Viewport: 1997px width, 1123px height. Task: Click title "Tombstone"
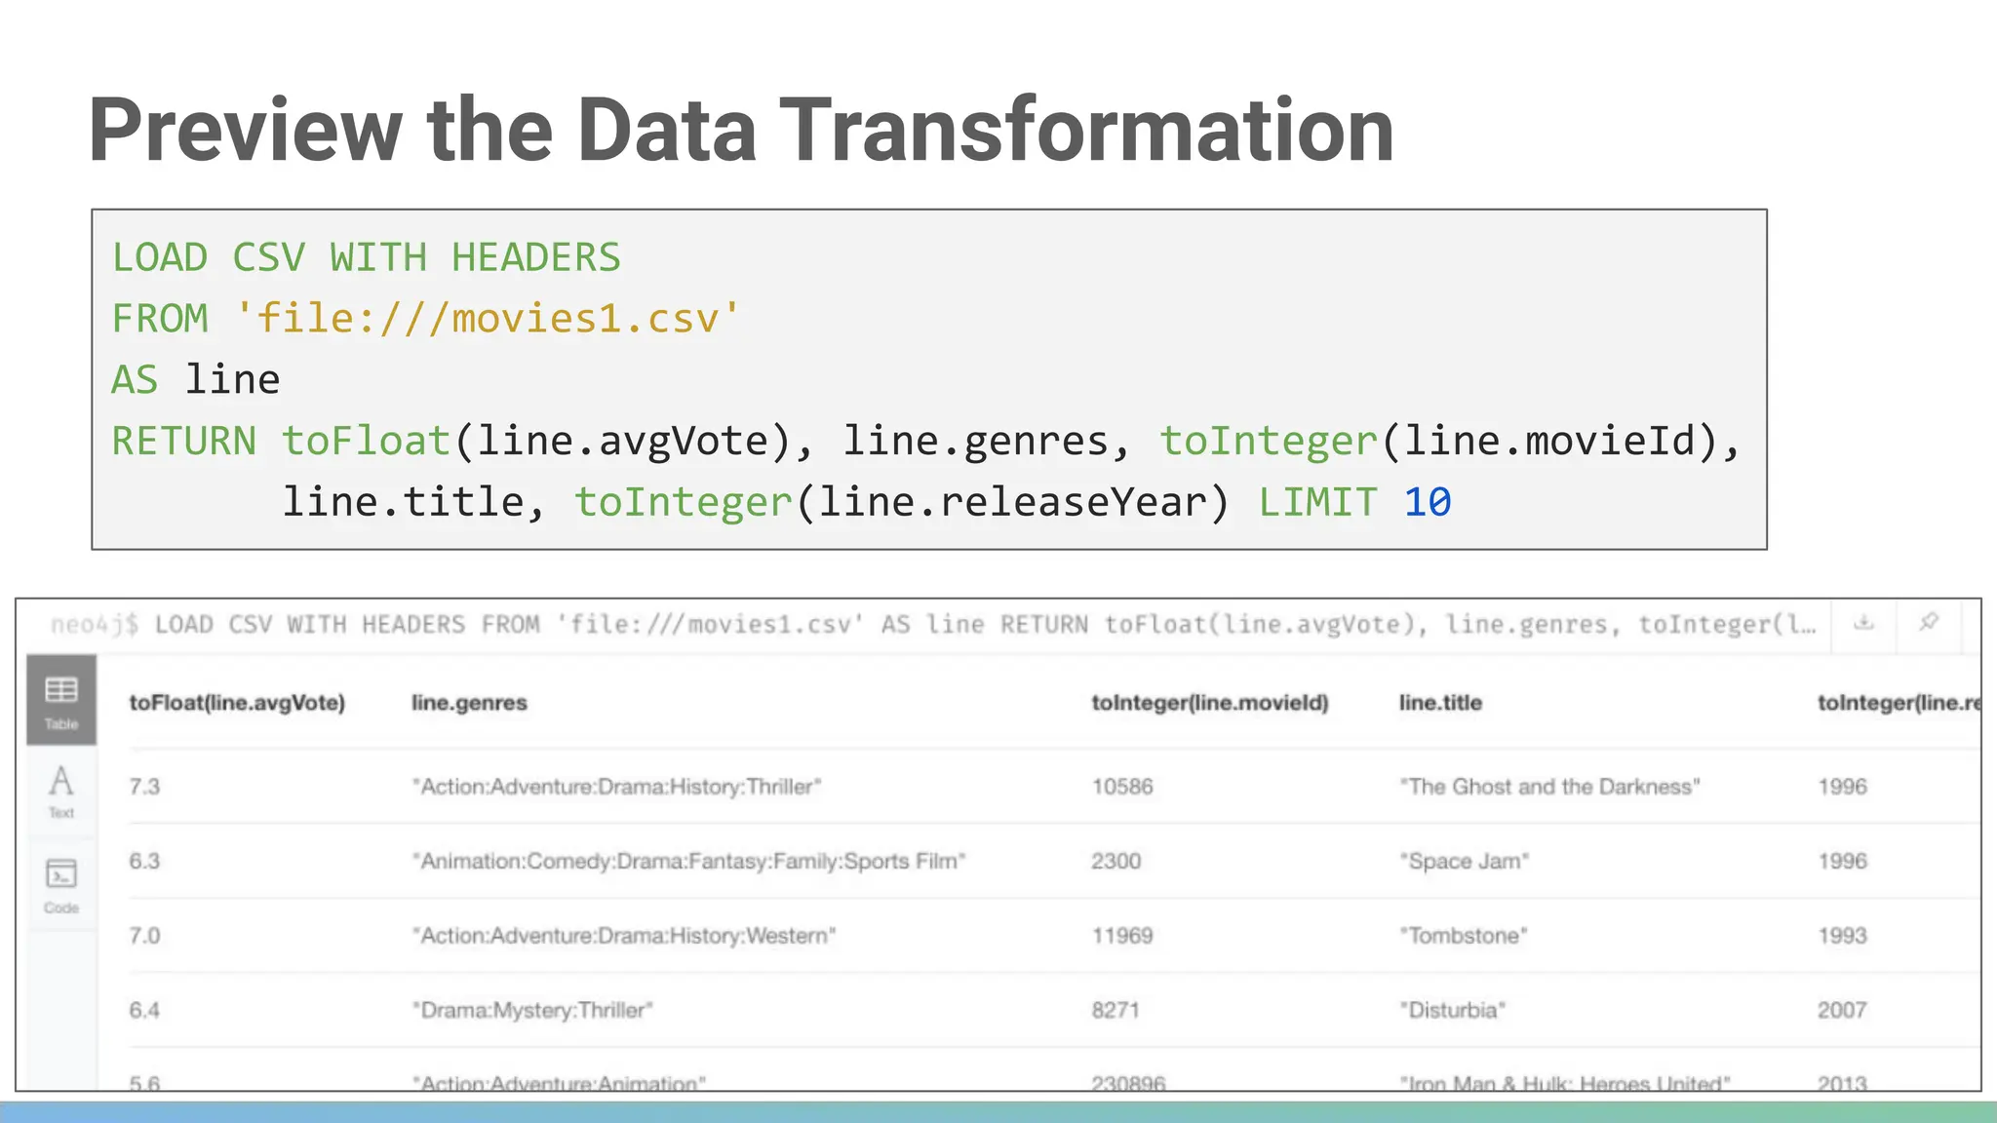[1464, 936]
